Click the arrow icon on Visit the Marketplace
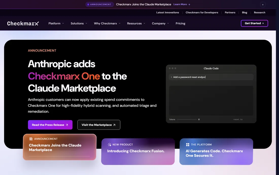 coord(114,125)
